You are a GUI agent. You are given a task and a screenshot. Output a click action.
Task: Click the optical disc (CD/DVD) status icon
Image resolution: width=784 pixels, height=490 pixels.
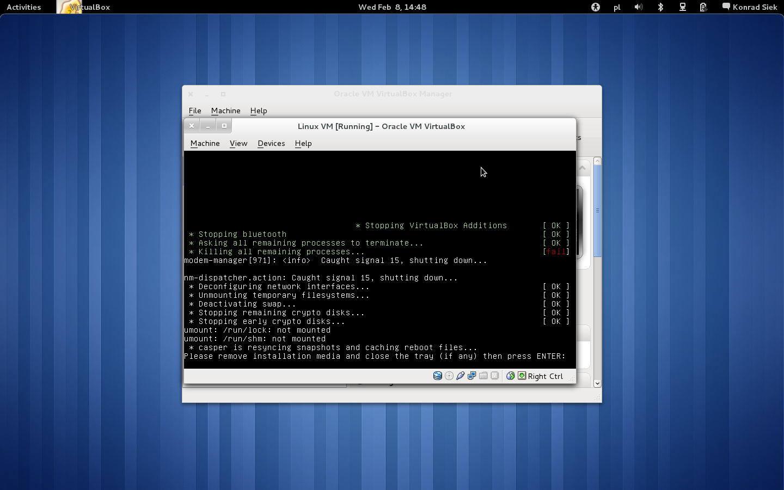449,376
